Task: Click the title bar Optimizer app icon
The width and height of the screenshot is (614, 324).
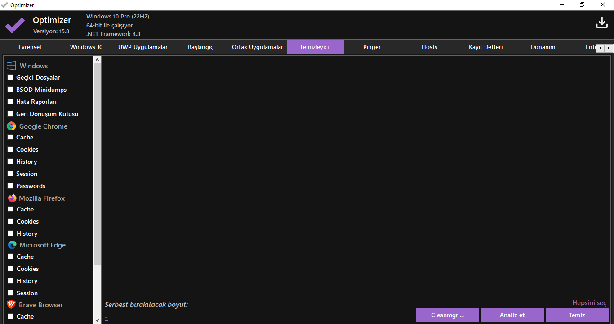Action: pos(4,5)
